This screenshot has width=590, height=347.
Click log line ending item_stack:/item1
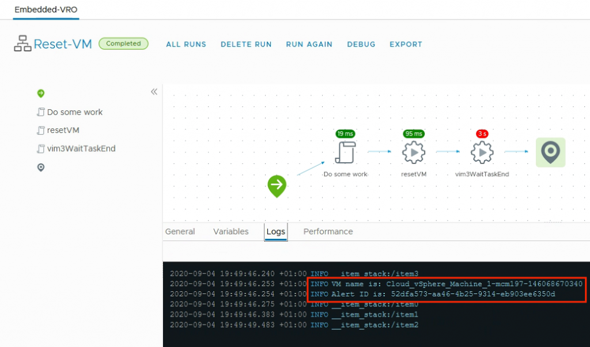point(294,314)
